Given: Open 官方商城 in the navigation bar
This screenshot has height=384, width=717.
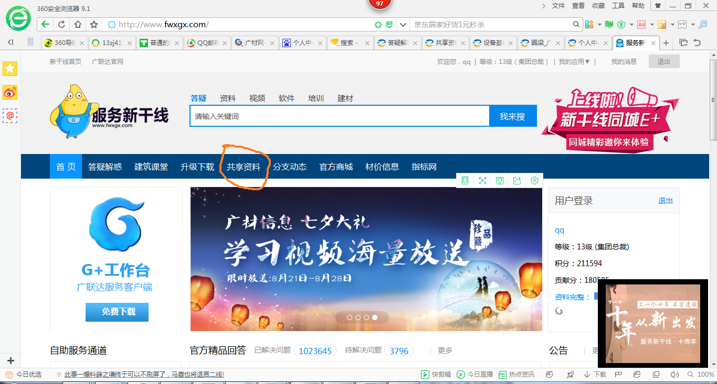Looking at the screenshot, I should click(x=336, y=167).
